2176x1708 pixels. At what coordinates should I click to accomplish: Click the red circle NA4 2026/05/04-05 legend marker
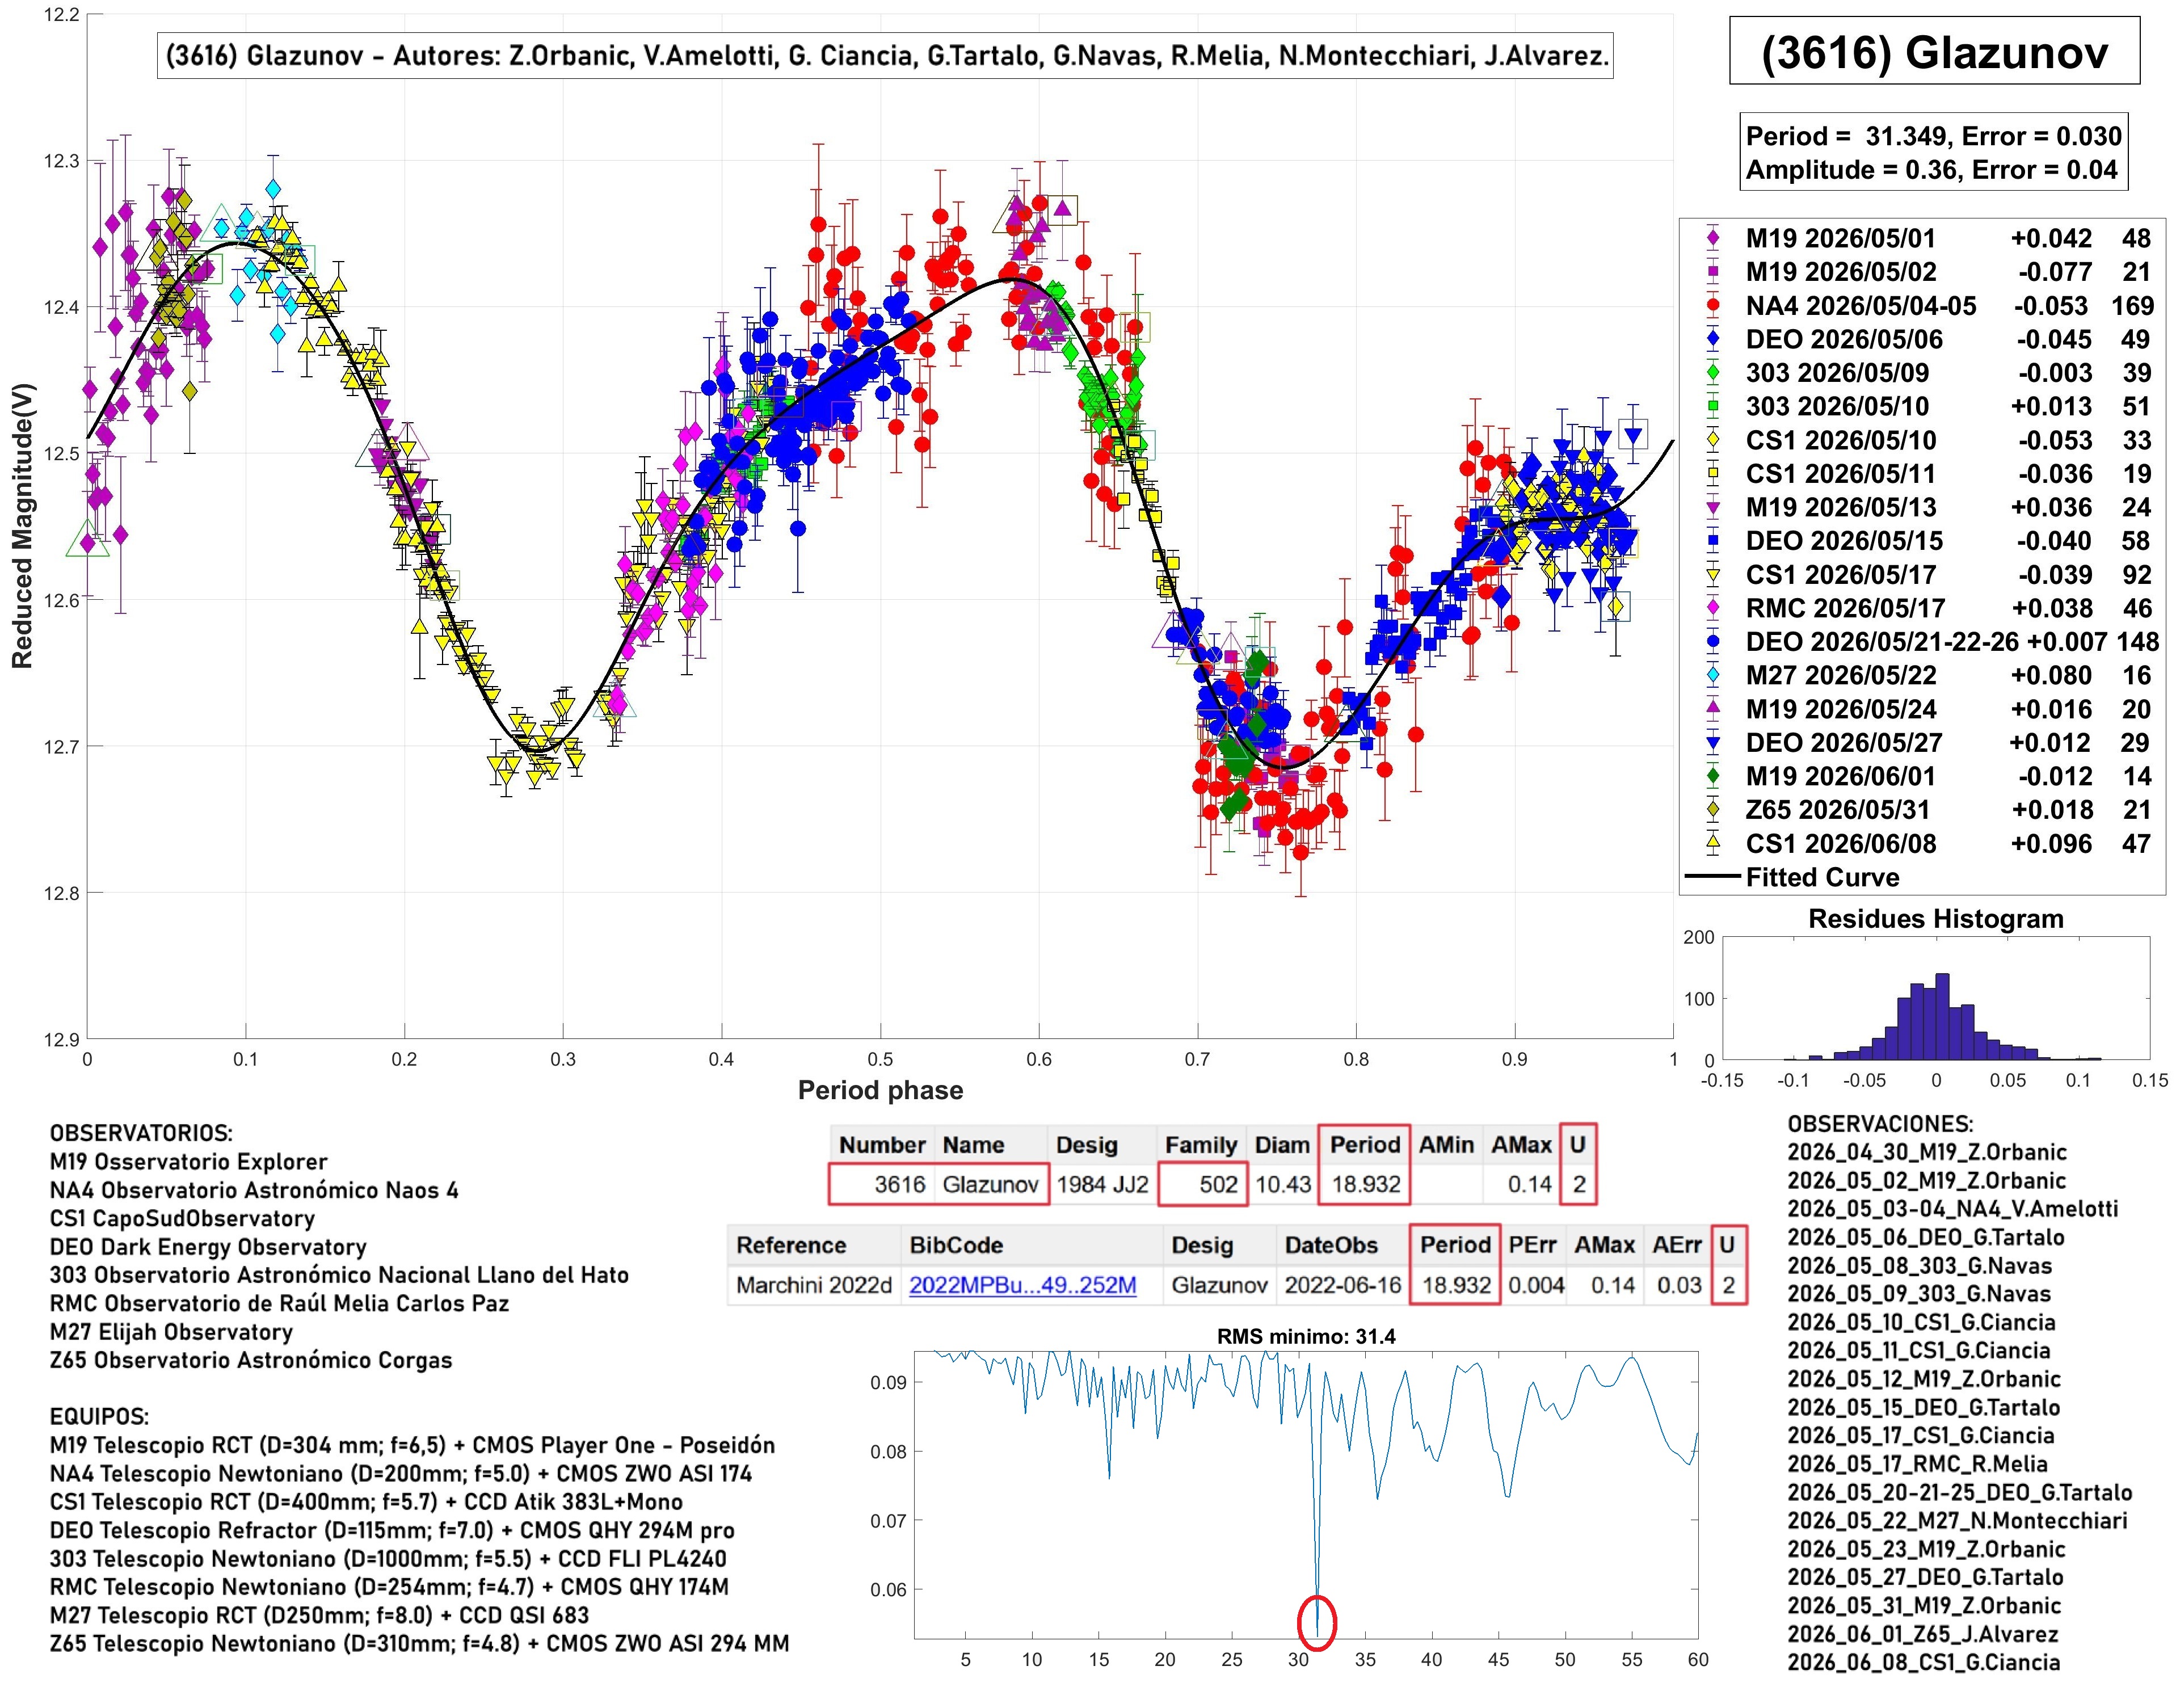(1713, 305)
